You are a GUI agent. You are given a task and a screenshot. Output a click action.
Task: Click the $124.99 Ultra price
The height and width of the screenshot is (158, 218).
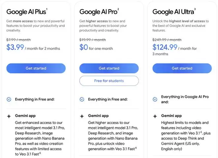[x=165, y=48]
